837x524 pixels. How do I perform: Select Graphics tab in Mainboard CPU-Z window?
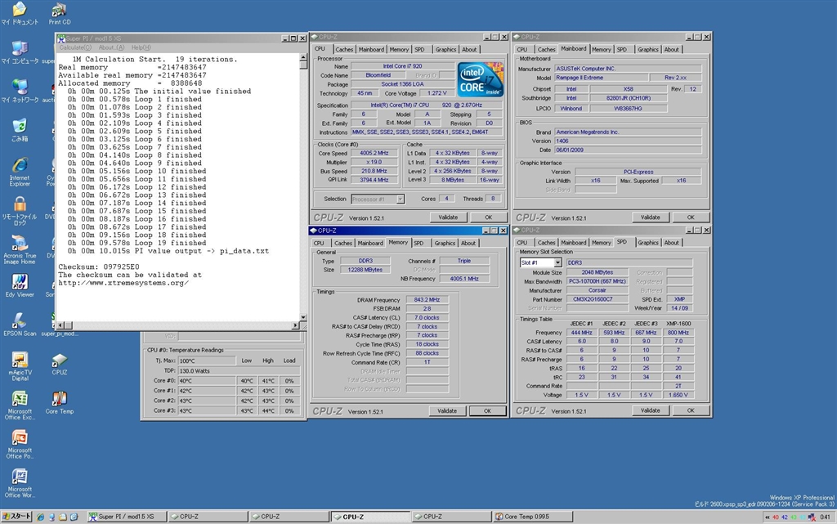648,49
